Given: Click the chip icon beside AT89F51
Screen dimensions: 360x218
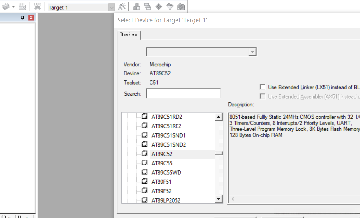Looking at the screenshot, I should (145, 181).
